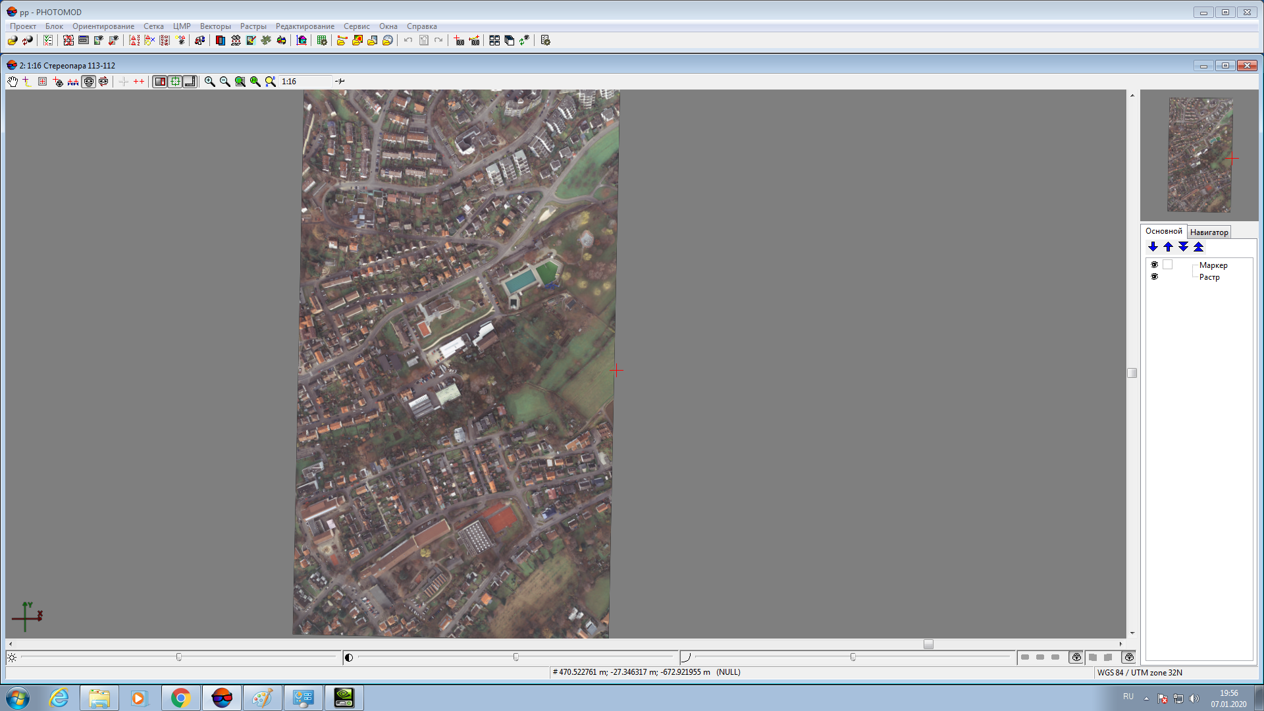This screenshot has width=1264, height=711.
Task: Open the Ориентирование menu
Action: tap(103, 26)
